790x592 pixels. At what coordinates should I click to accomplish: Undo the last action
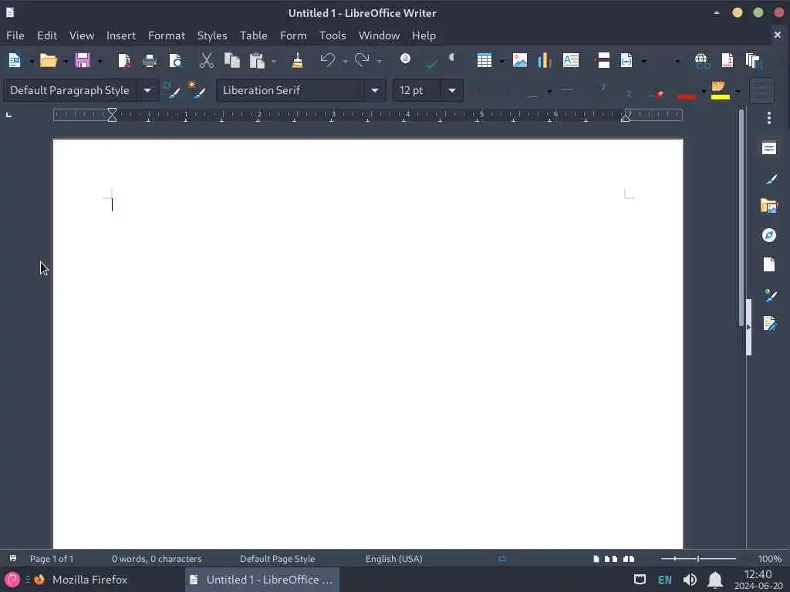coord(327,61)
